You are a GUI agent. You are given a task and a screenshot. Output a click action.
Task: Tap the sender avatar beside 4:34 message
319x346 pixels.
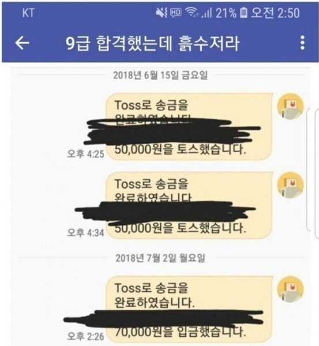click(291, 185)
